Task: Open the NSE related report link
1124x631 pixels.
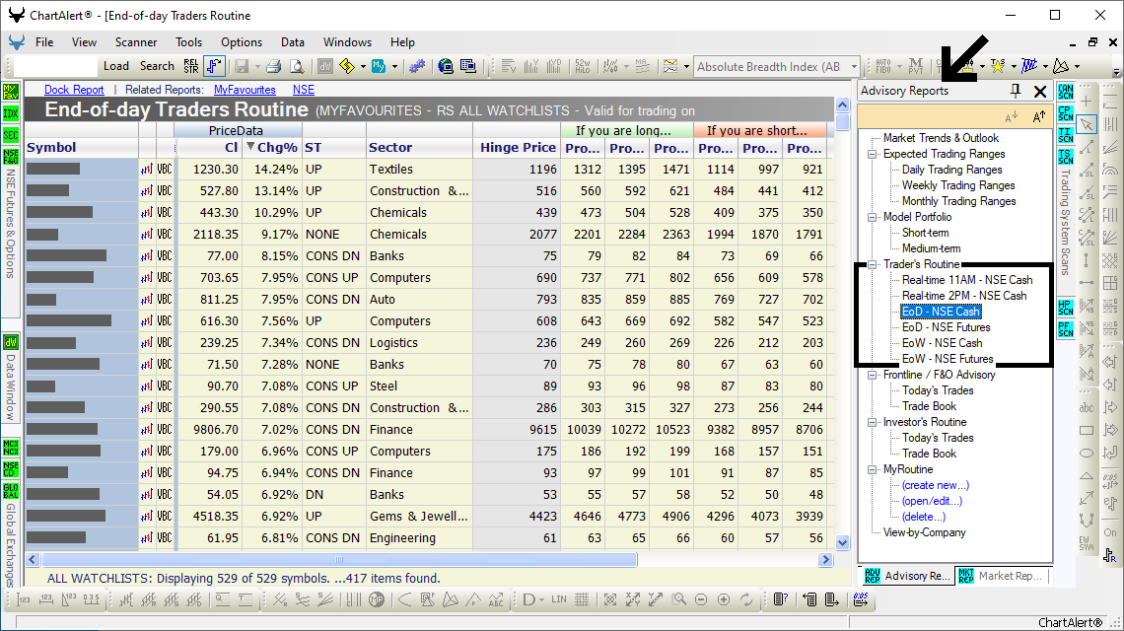Action: coord(304,90)
